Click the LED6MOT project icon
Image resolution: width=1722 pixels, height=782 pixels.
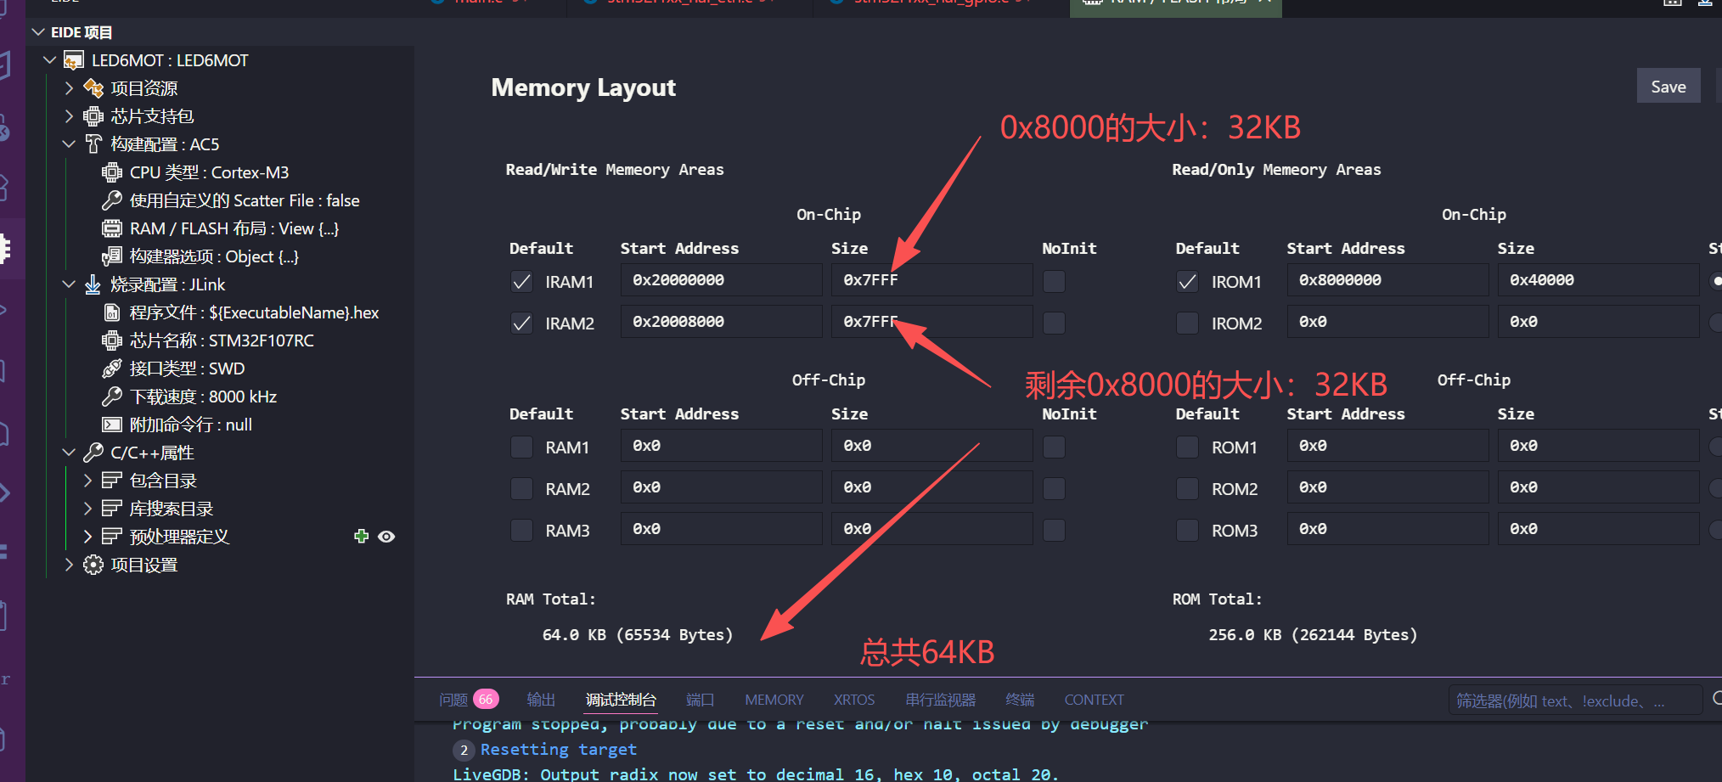(x=74, y=60)
